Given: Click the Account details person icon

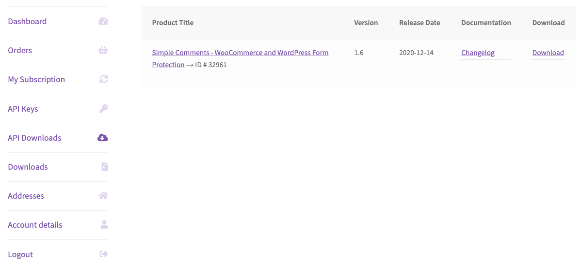Looking at the screenshot, I should (x=104, y=225).
